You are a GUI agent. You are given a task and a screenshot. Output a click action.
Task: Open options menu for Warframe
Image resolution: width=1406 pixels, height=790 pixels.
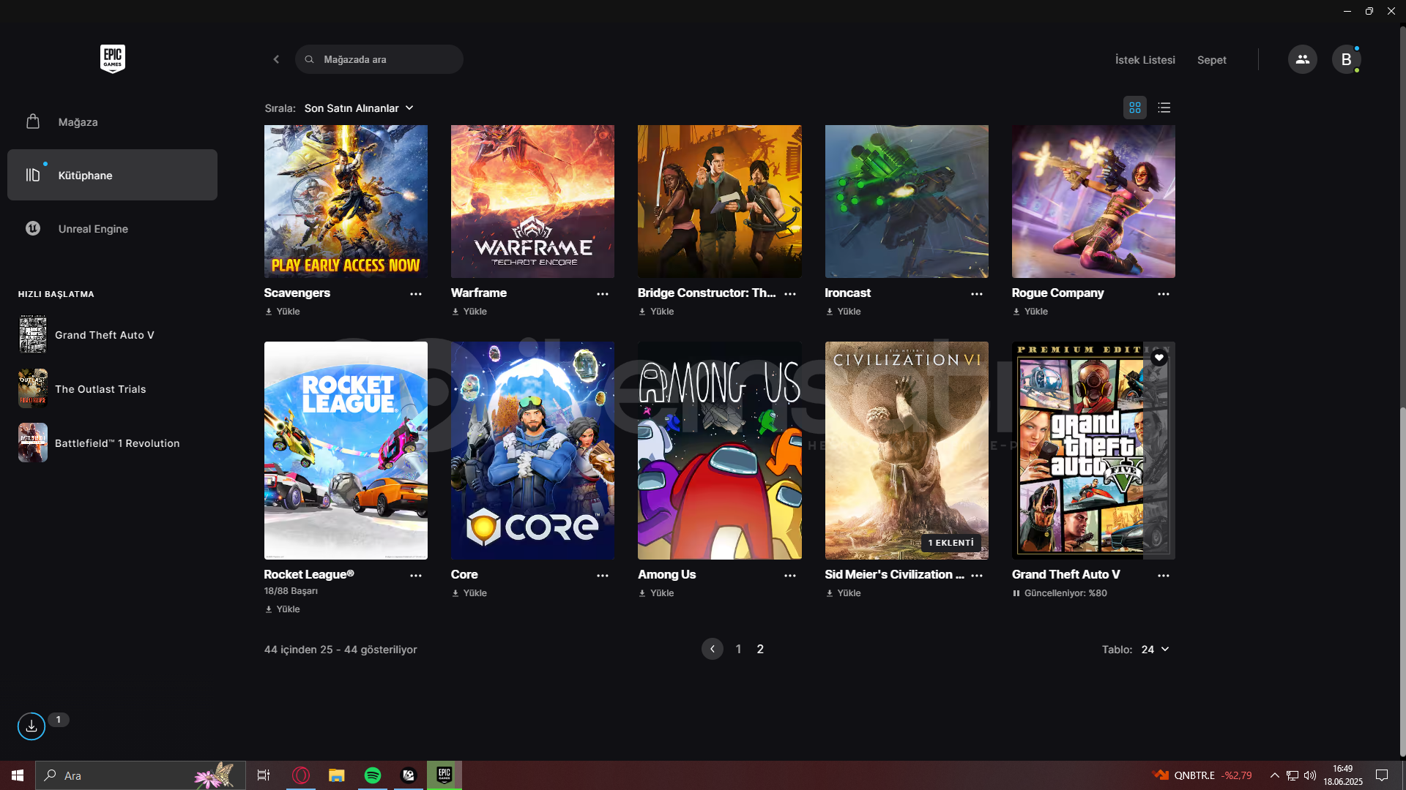coord(603,293)
